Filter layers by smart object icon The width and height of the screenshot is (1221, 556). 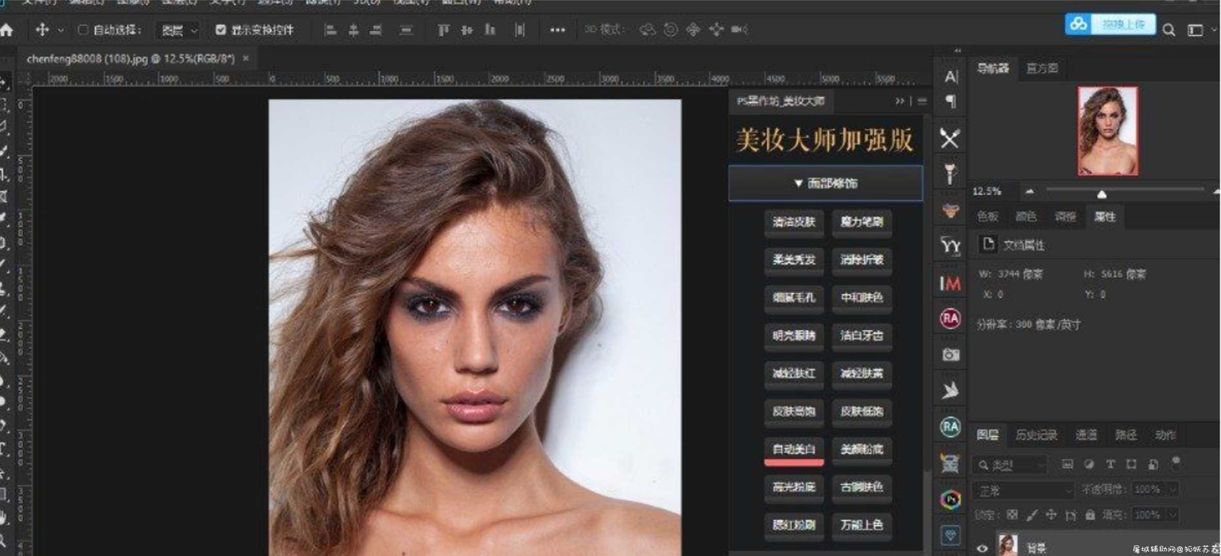point(1153,464)
